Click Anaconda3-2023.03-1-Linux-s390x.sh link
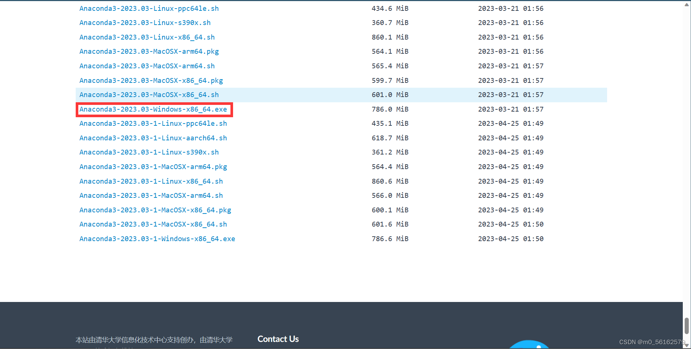The height and width of the screenshot is (349, 691). coord(149,152)
